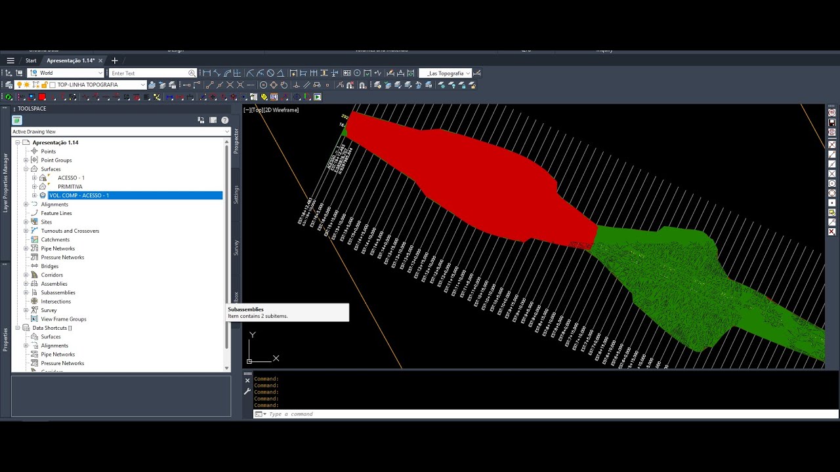Open command line customize wrench icon
The height and width of the screenshot is (472, 840).
coord(247,391)
